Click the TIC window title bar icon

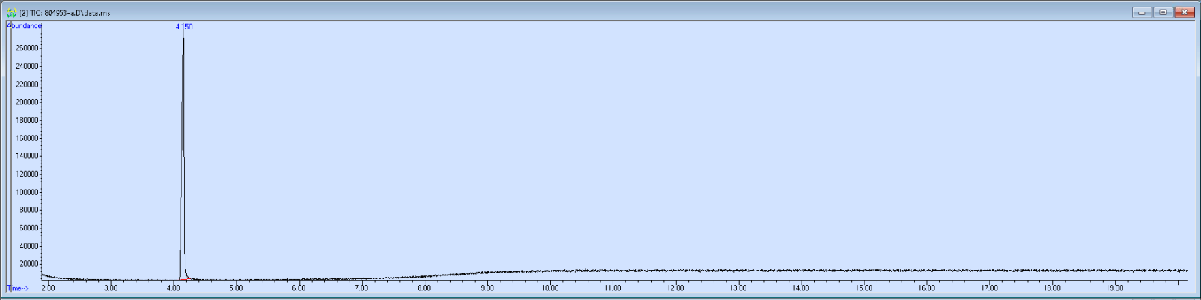pyautogui.click(x=12, y=12)
